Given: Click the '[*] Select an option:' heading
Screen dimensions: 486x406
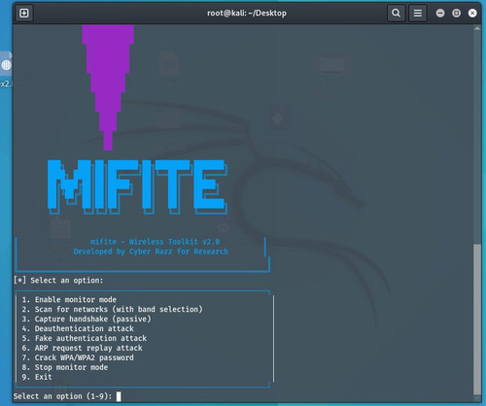Looking at the screenshot, I should [58, 281].
